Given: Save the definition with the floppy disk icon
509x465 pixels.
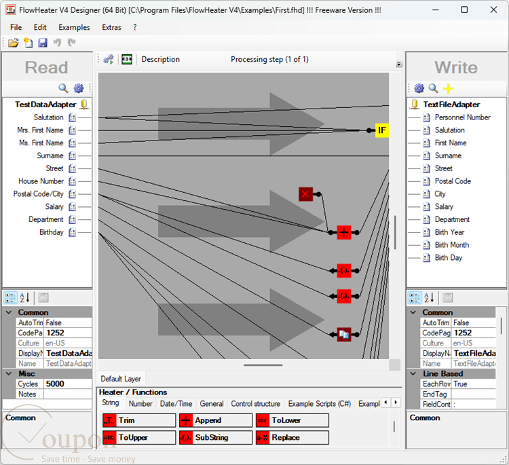Looking at the screenshot, I should pos(43,43).
